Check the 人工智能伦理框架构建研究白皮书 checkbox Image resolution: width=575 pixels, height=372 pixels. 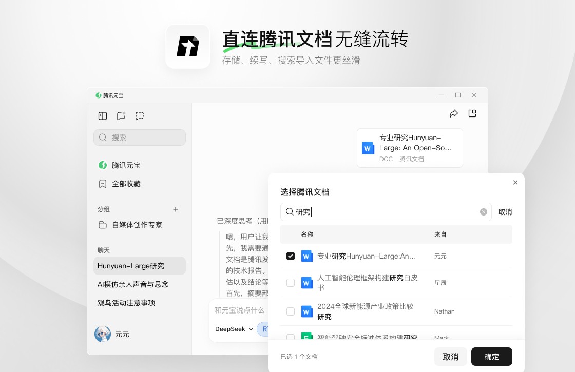coord(291,283)
